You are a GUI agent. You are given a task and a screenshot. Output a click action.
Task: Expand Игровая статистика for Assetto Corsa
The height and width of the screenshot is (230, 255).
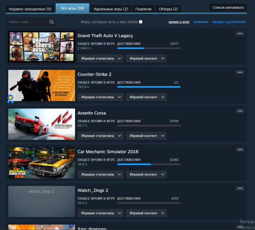tap(101, 136)
